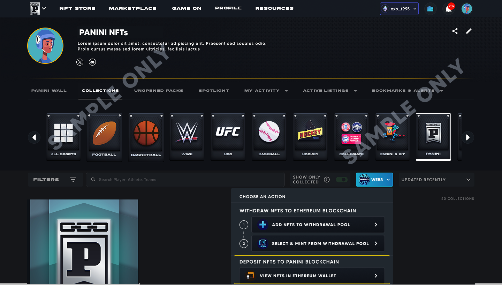Show info about Show Only Collected
Viewport: 502px width, 287px height.
[327, 180]
